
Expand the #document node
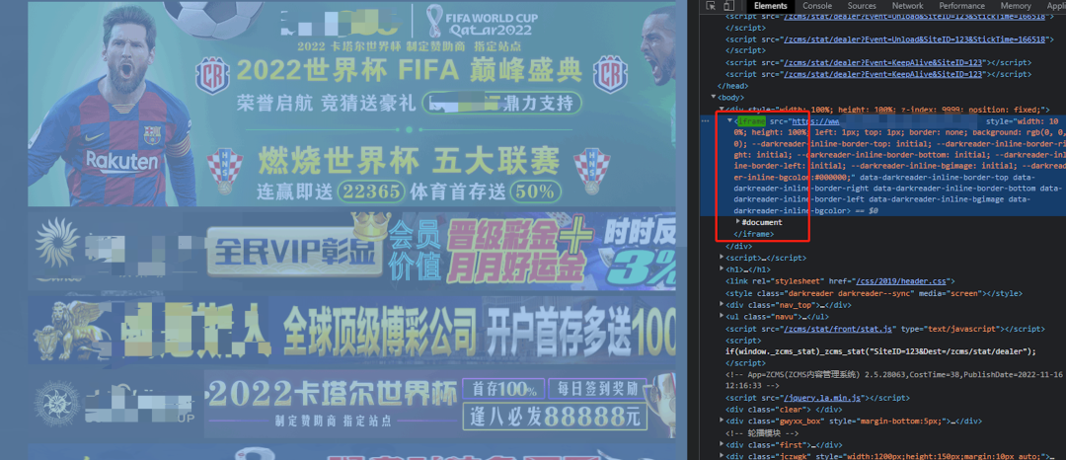[x=738, y=221]
